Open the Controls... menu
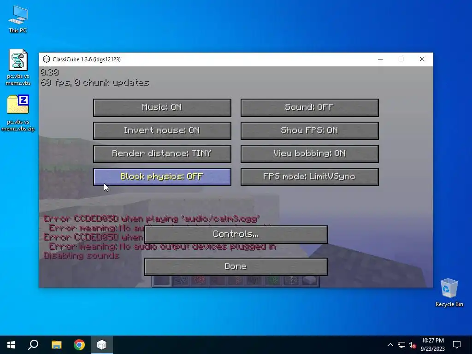Image resolution: width=472 pixels, height=354 pixels. (x=236, y=235)
